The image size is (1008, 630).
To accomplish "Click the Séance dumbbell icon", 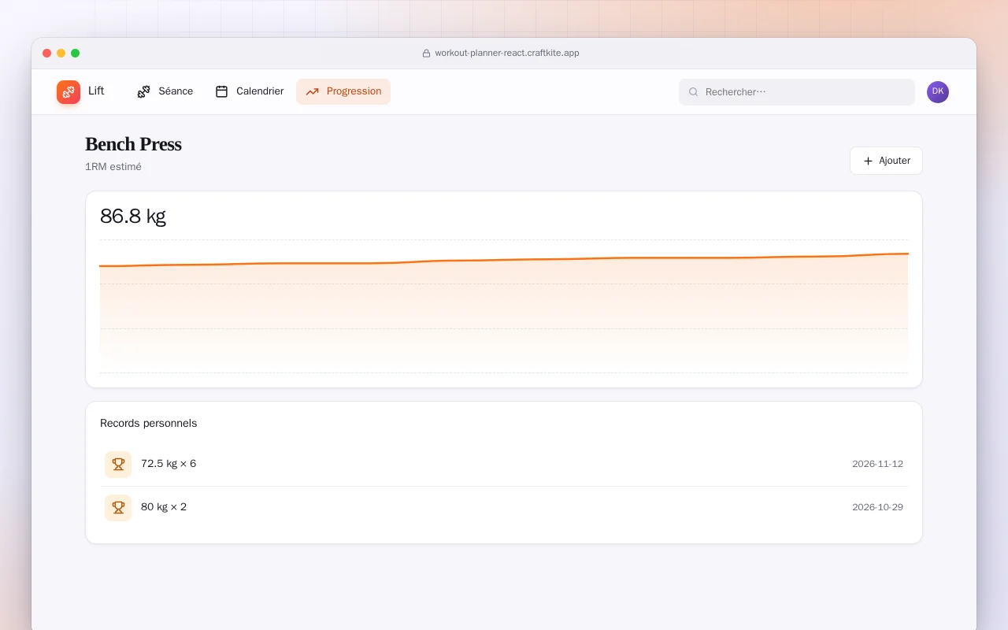I will point(143,91).
